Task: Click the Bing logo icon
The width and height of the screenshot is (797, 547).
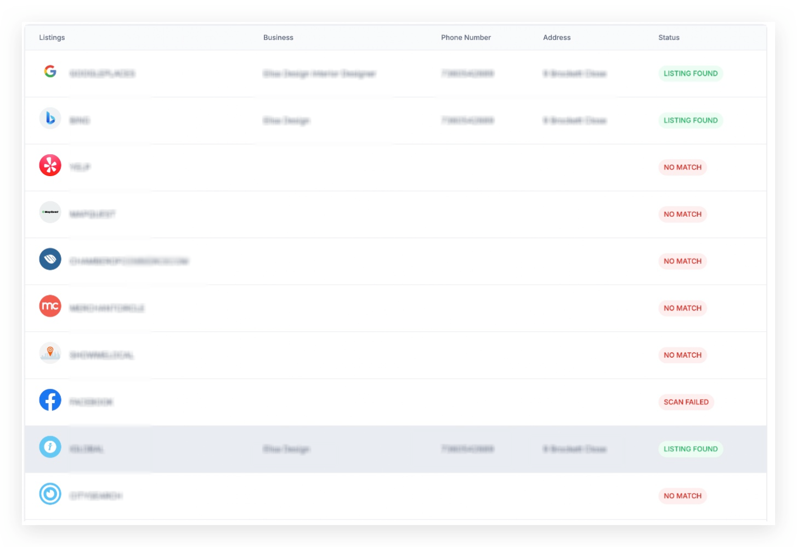Action: click(50, 118)
